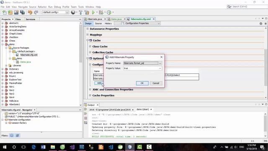Screen dimensions: 268x151
Task: Select the Dictionary project in the tree
Action: (x=14, y=69)
